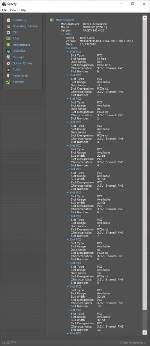Viewport: 150px width, 346px height.
Task: Collapse the Slot PCI node for slot 3
Action: point(68,122)
